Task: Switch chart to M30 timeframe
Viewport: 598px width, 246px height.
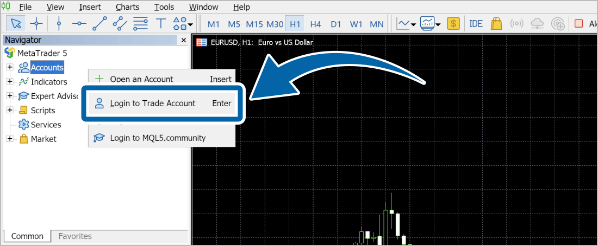Action: tap(275, 24)
